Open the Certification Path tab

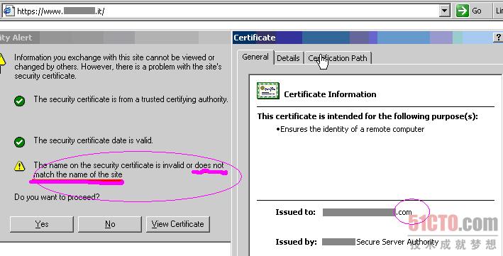tap(338, 58)
